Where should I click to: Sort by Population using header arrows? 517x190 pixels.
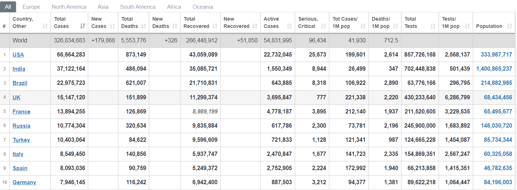pos(509,26)
